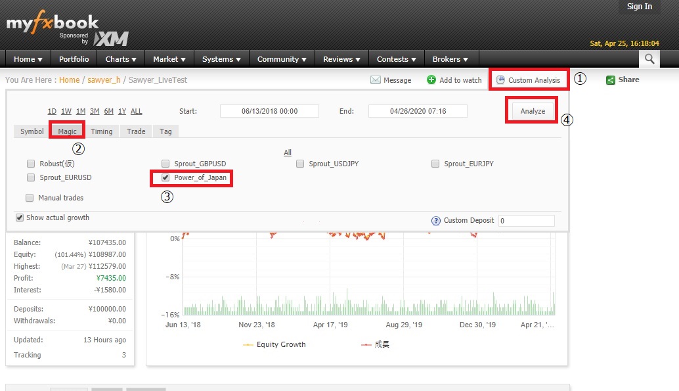
Task: Click the Custom Analysis clock icon
Action: (500, 80)
